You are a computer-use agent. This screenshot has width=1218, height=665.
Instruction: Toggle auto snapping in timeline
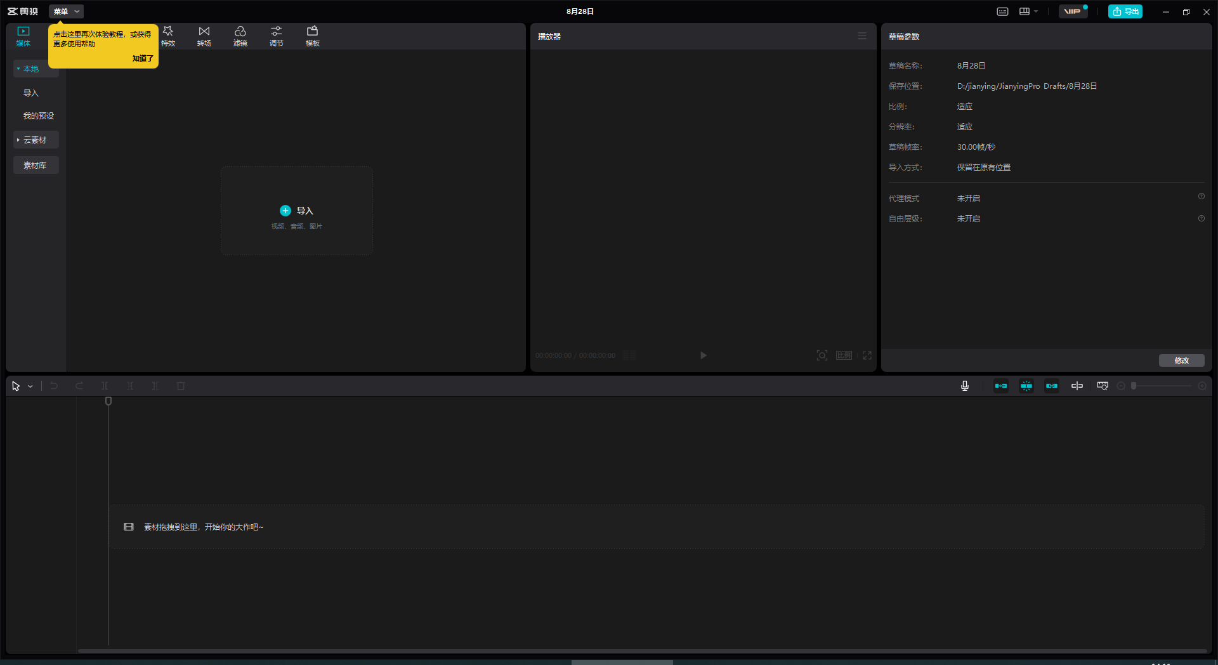tap(1026, 386)
